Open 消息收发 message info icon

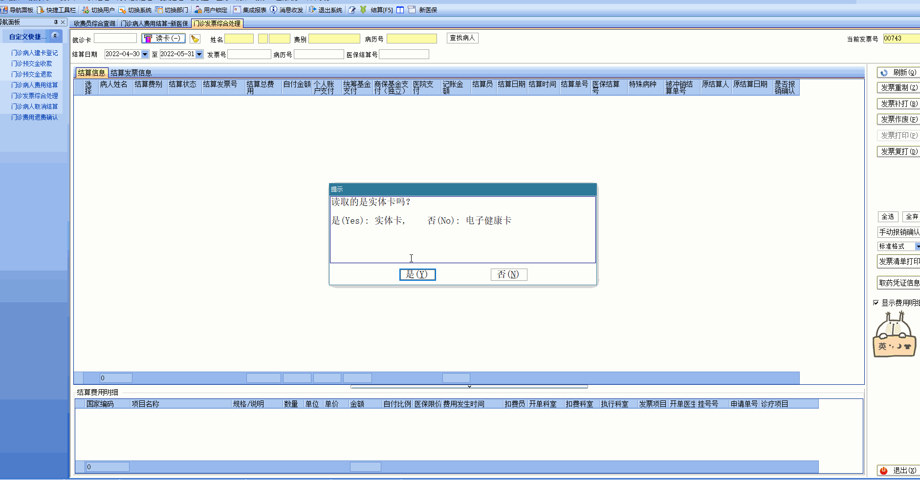(274, 10)
